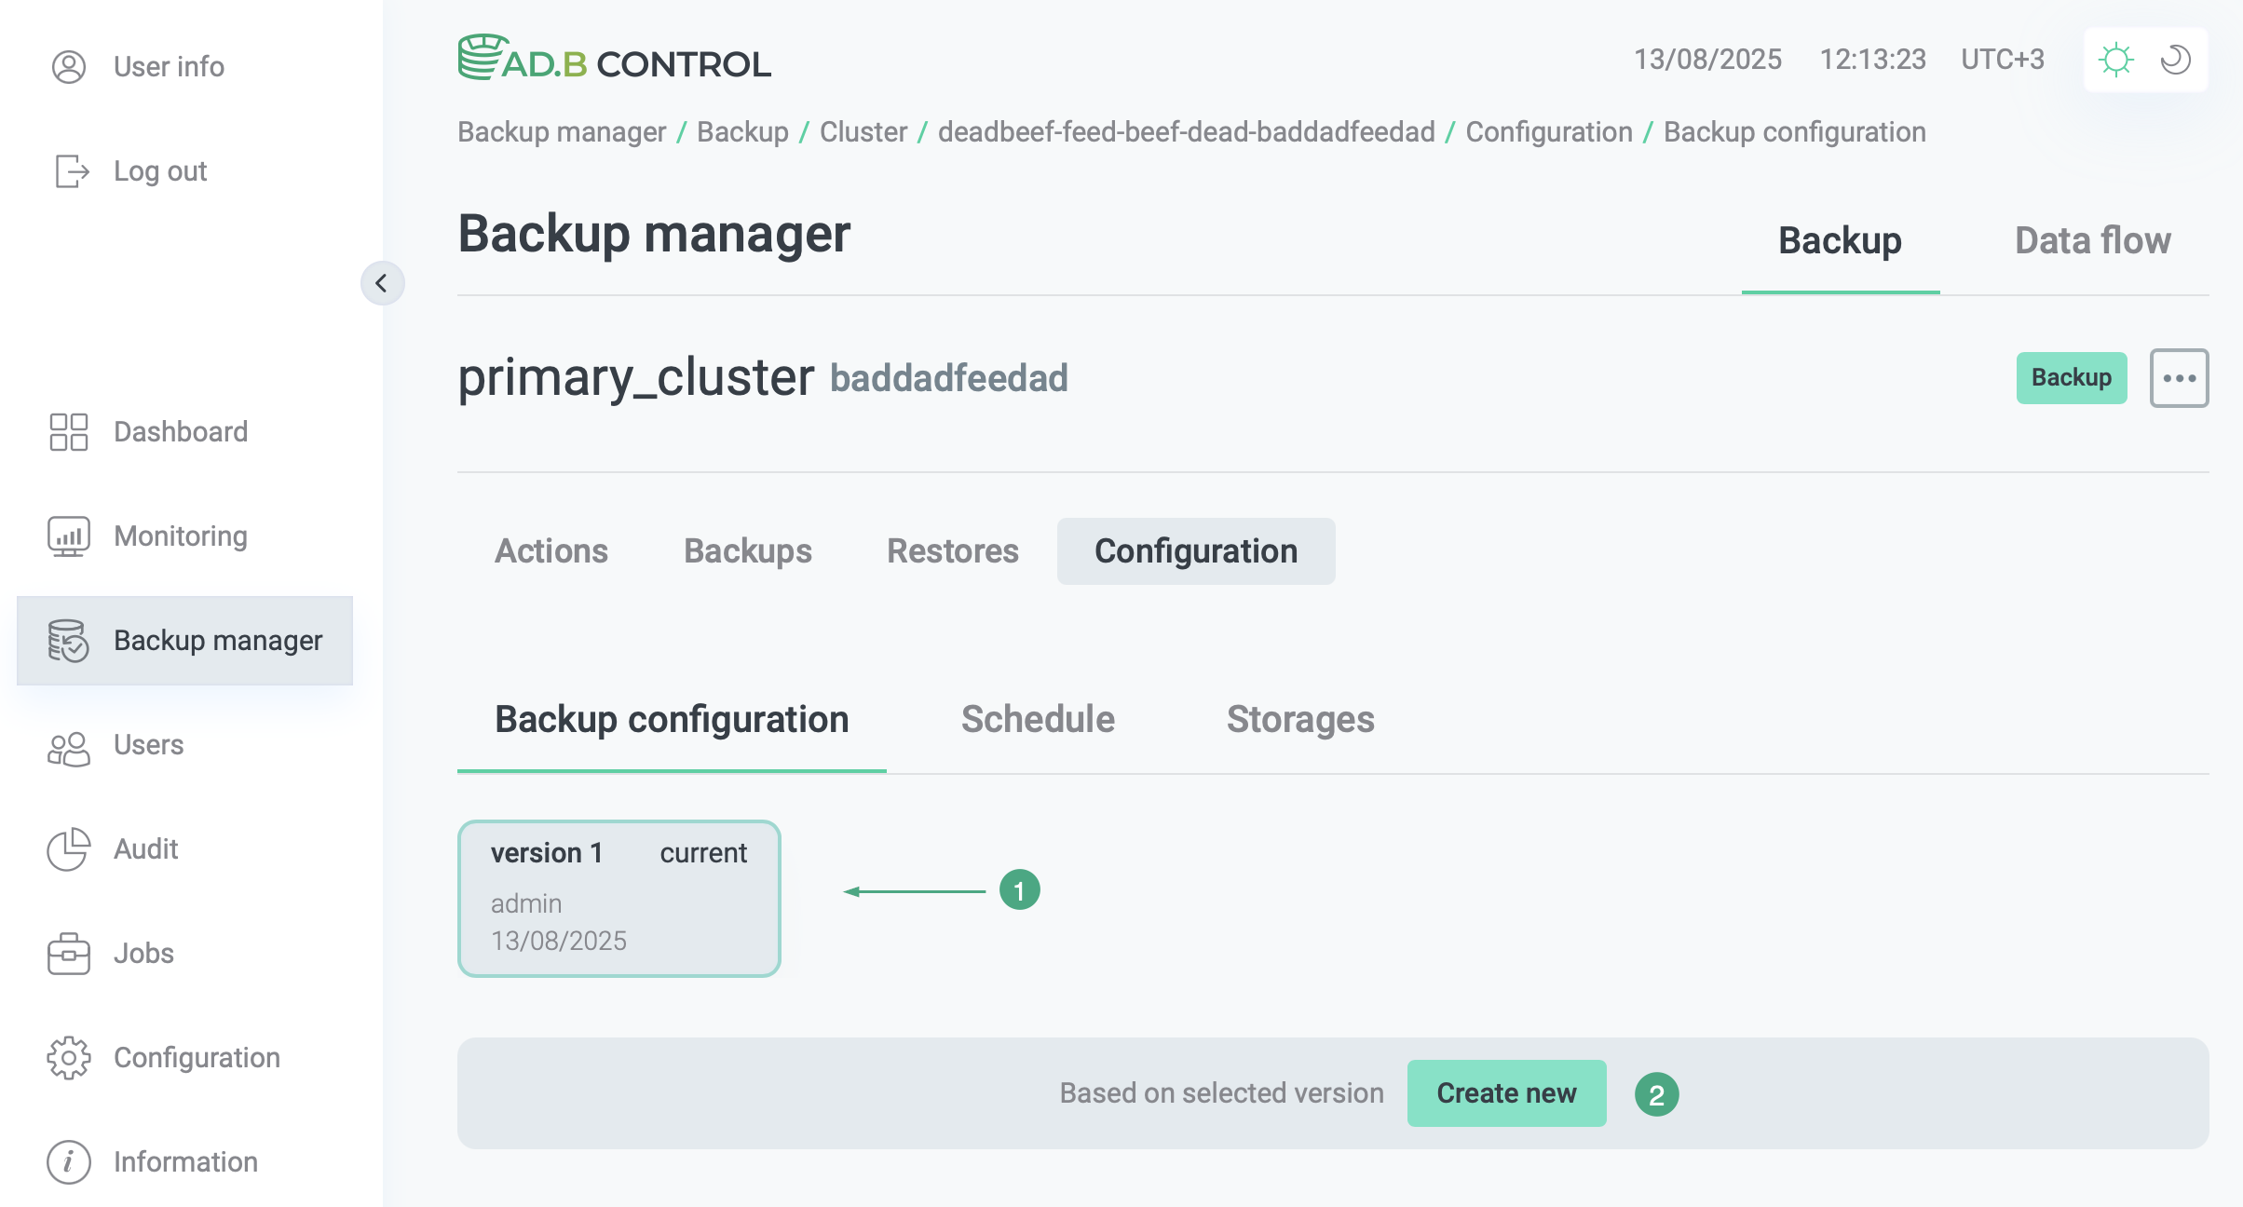Screen dimensions: 2243x1207
Task: Click the Create new button
Action: 1506,1093
